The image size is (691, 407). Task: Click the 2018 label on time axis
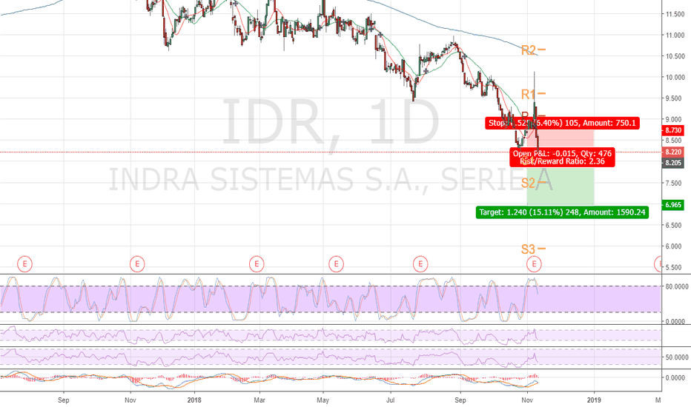click(194, 400)
